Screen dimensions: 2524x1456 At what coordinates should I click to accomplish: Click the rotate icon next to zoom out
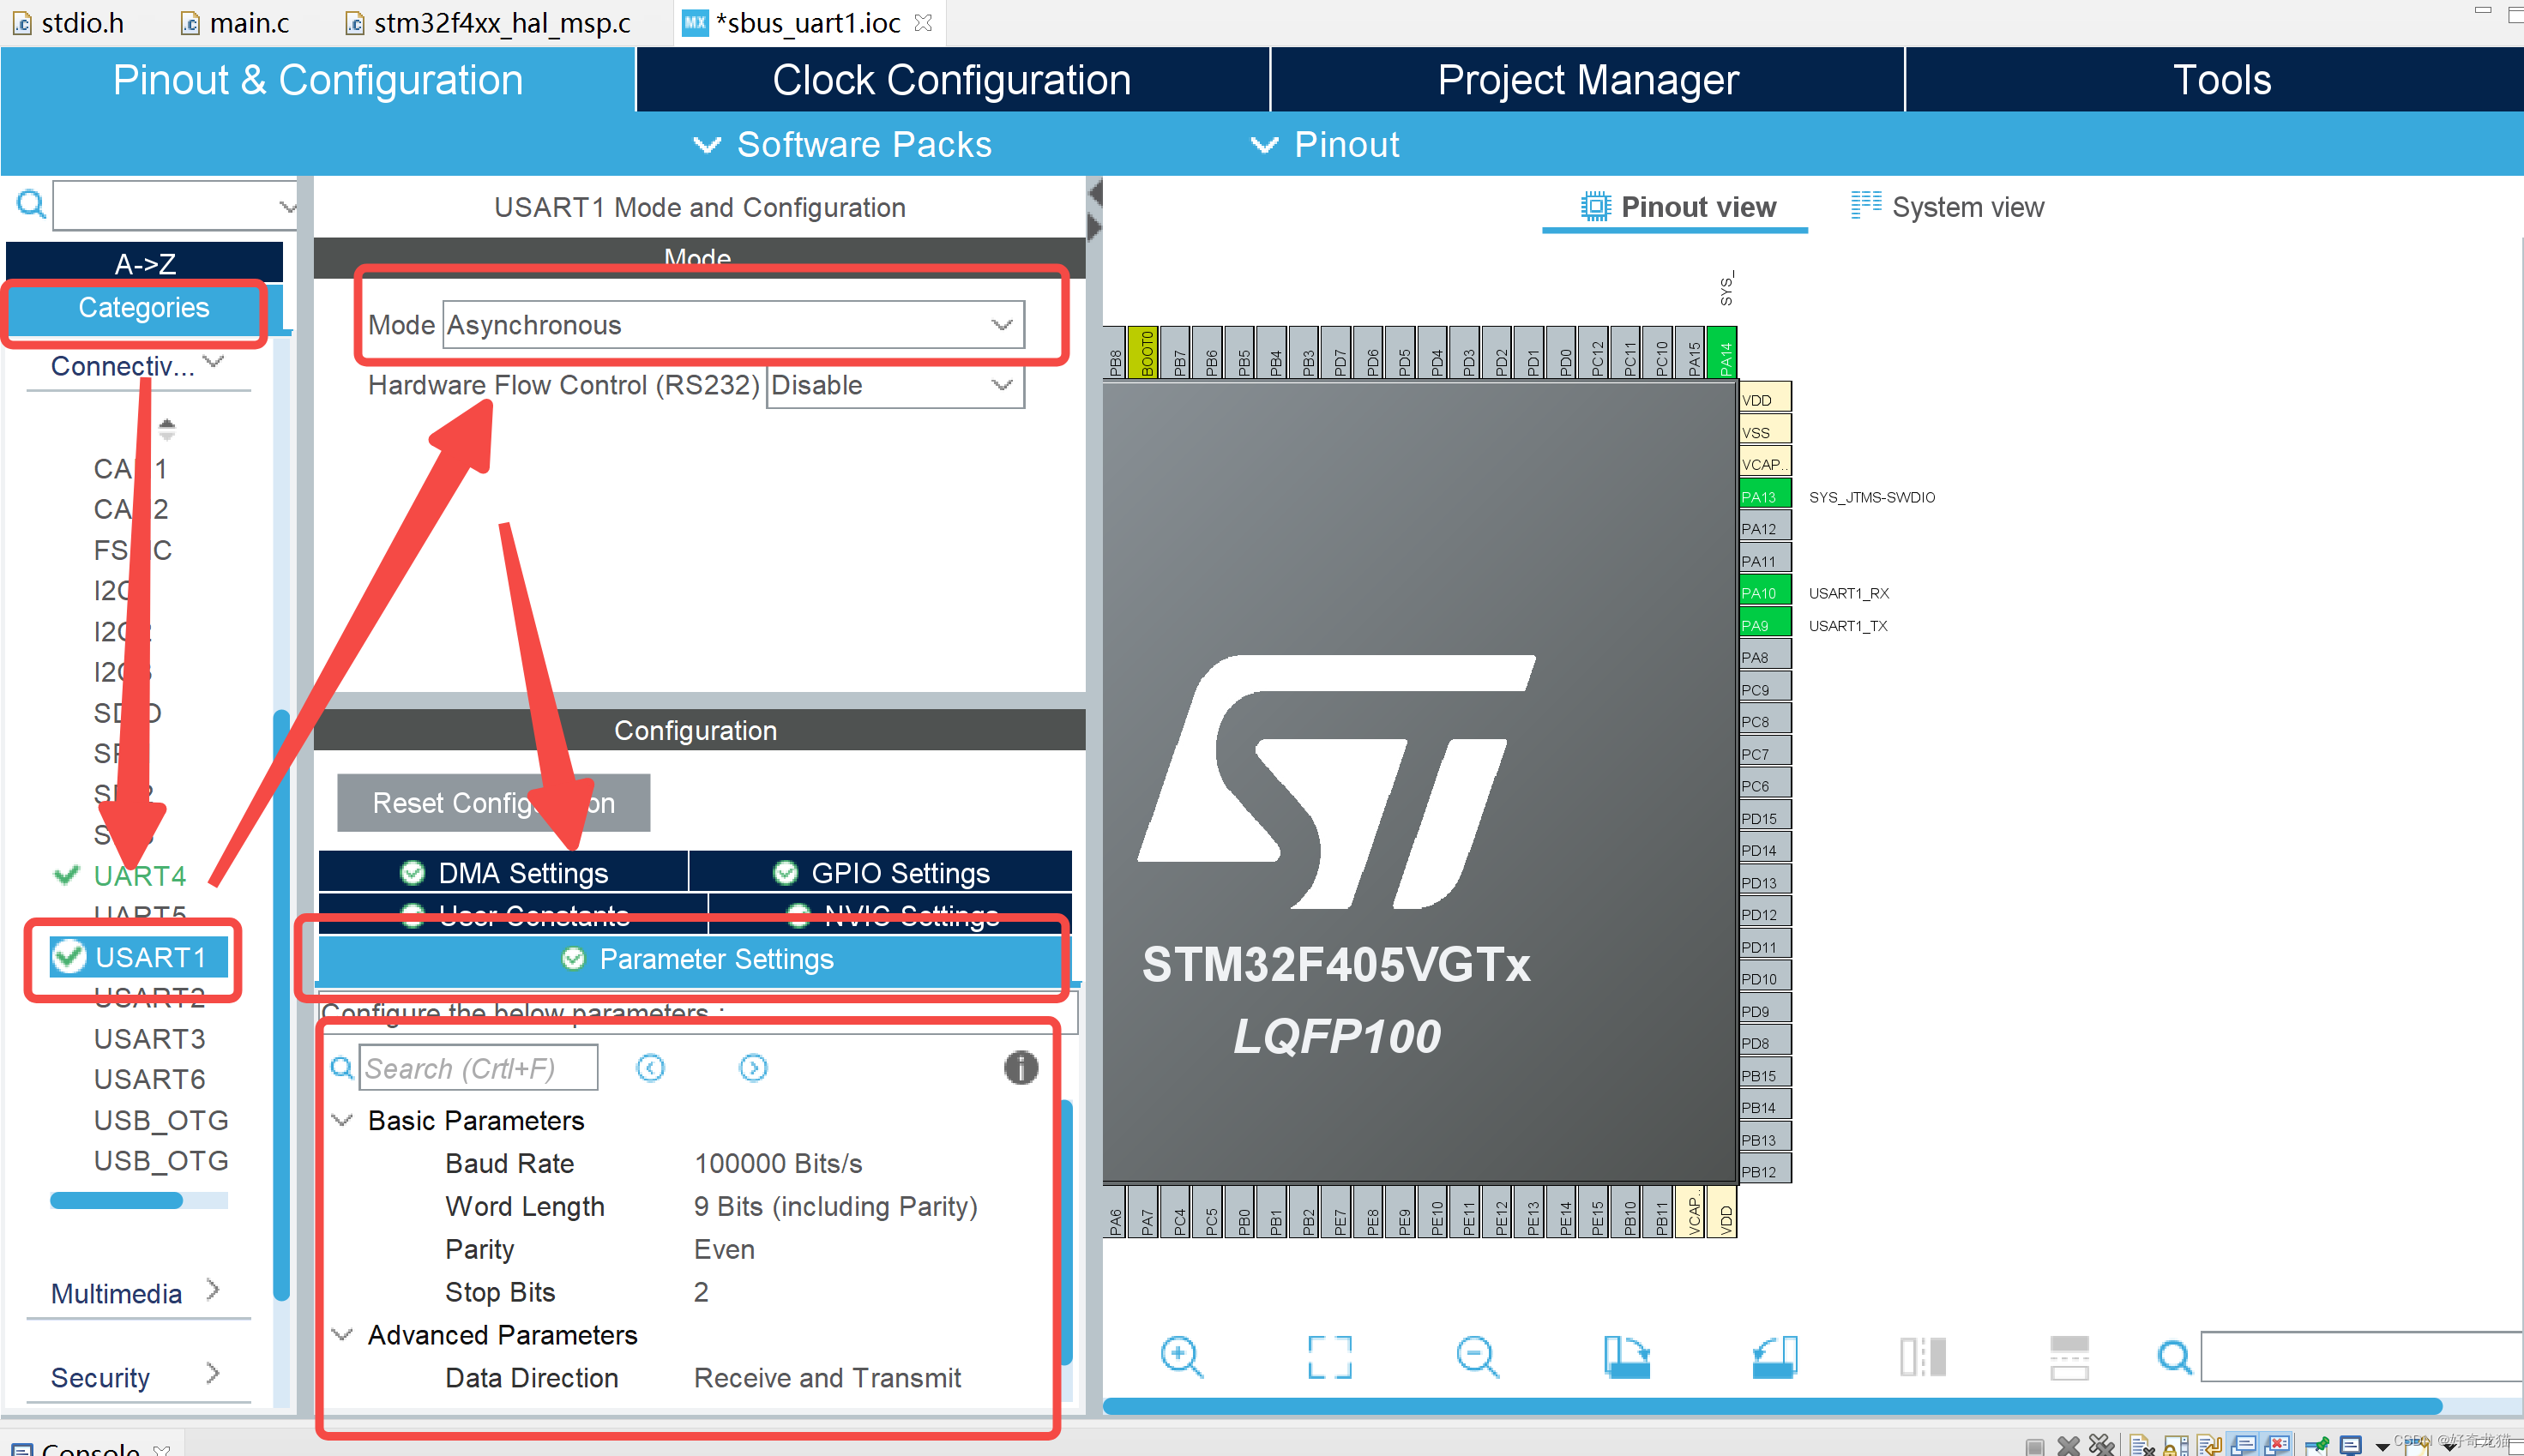pyautogui.click(x=1626, y=1357)
